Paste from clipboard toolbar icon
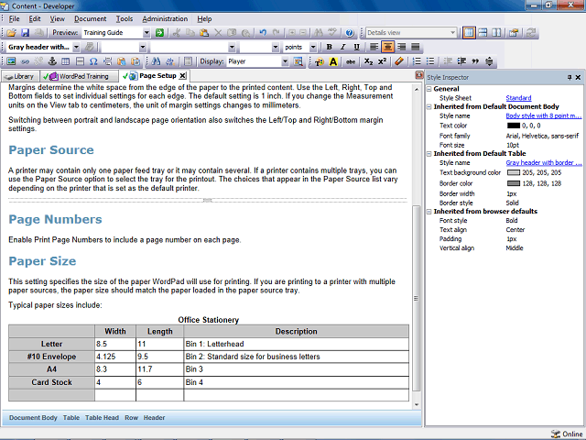 point(204,33)
